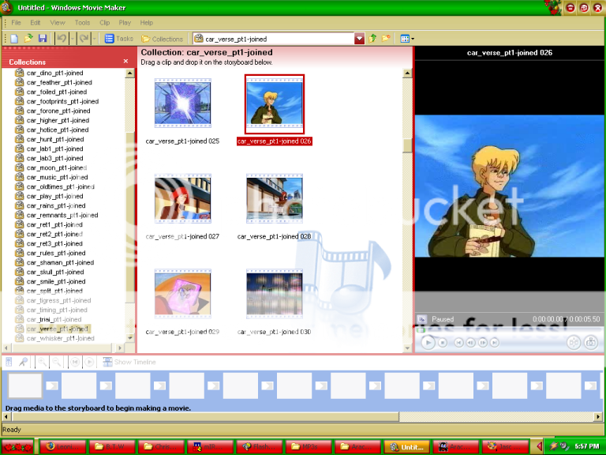Select clip thumbnail car_verse_pt1-joined 025
This screenshot has width=606, height=455.
pos(183,103)
